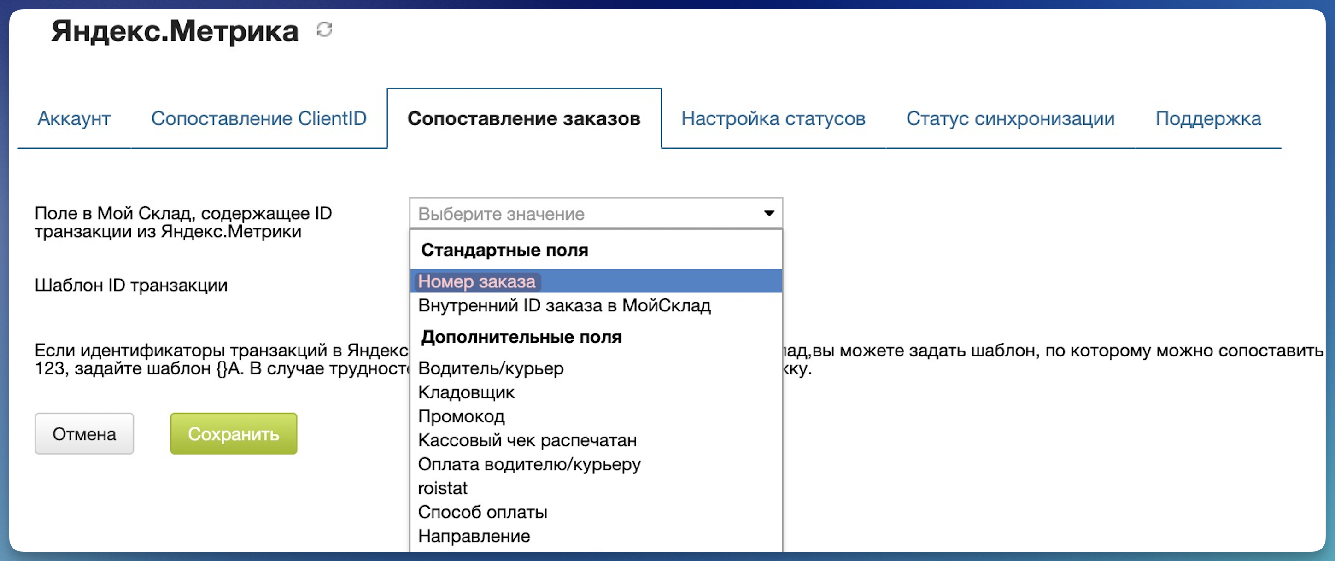The image size is (1335, 561).
Task: Open the Аккаунт tab
Action: 74,119
